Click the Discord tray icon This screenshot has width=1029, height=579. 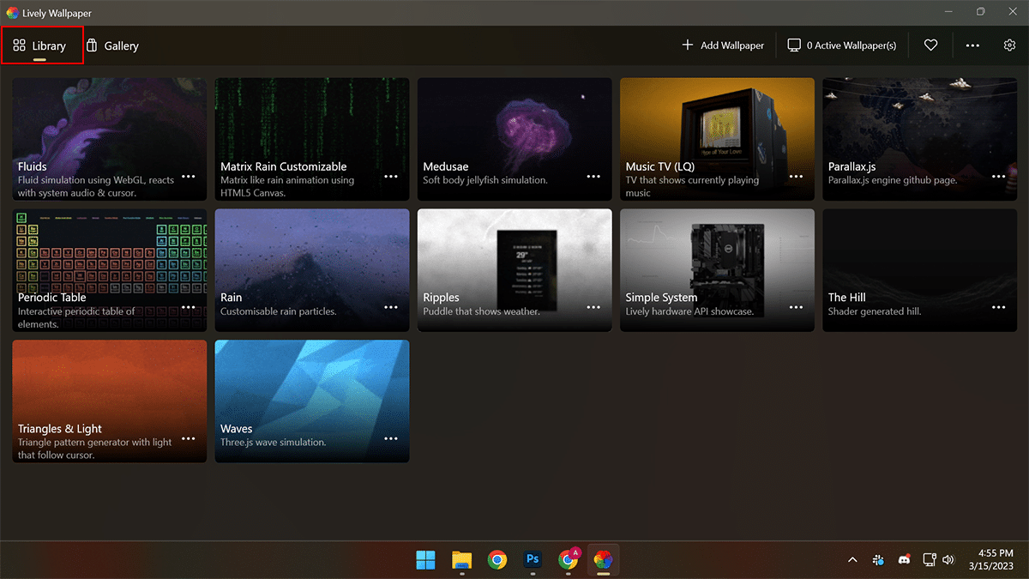903,560
